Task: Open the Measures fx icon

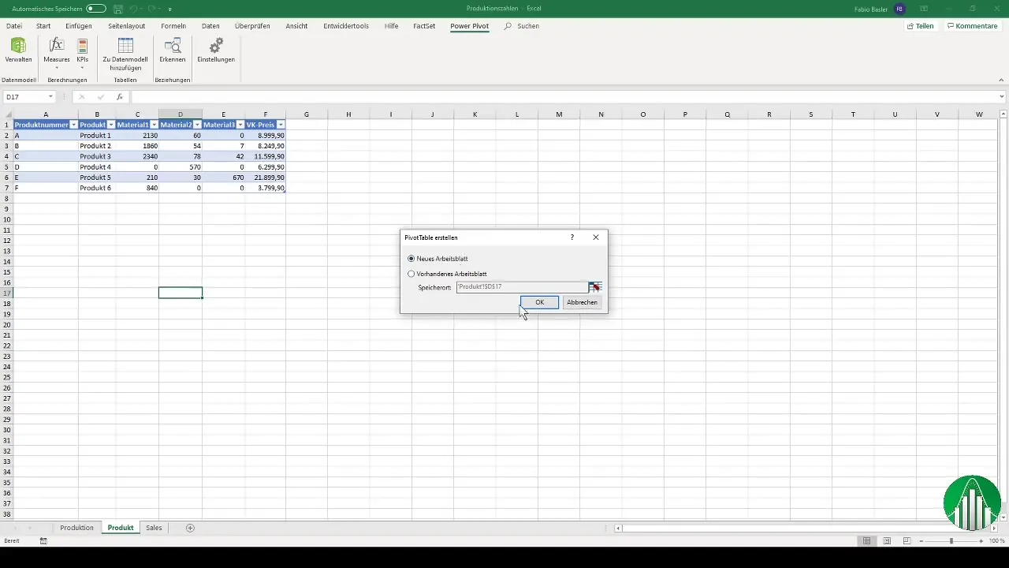Action: [x=57, y=45]
